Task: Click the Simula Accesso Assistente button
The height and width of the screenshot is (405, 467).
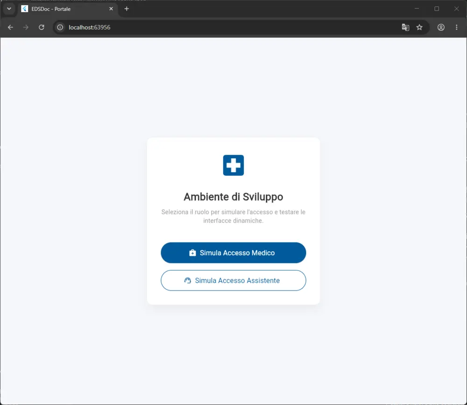Action: pos(233,280)
